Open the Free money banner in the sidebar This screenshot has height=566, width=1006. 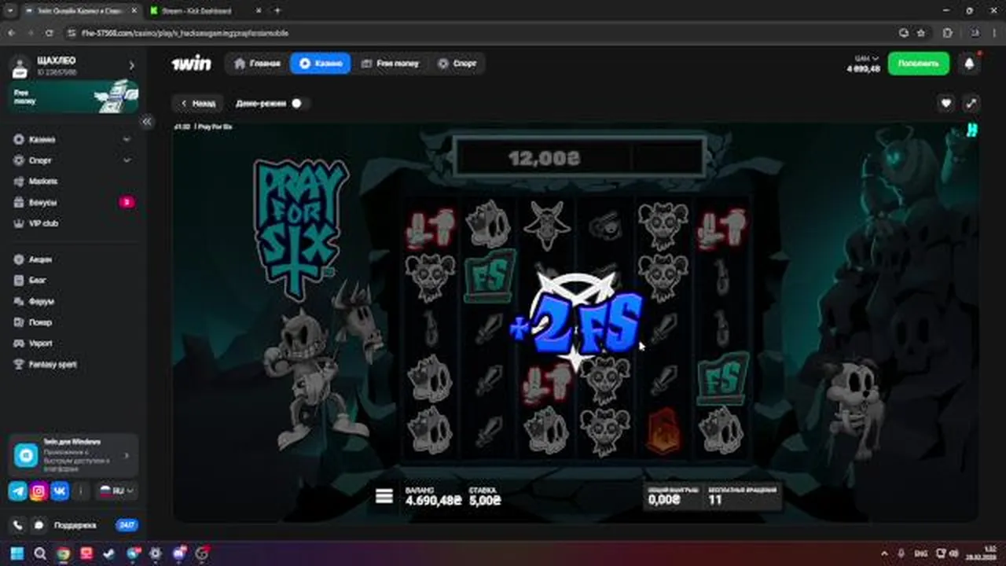[x=74, y=97]
